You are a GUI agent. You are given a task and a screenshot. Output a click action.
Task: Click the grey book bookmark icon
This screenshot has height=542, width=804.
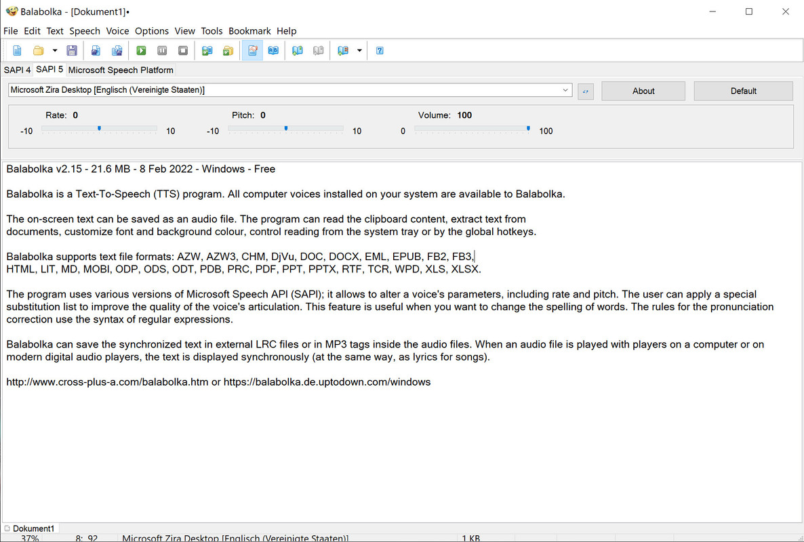(x=319, y=50)
